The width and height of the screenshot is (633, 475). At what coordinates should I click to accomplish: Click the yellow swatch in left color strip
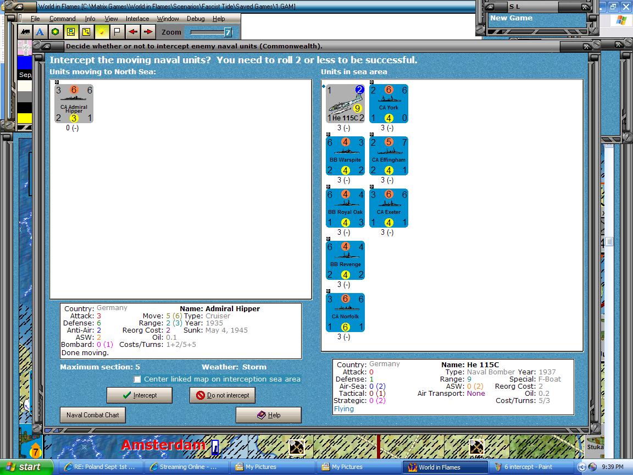pos(25,118)
